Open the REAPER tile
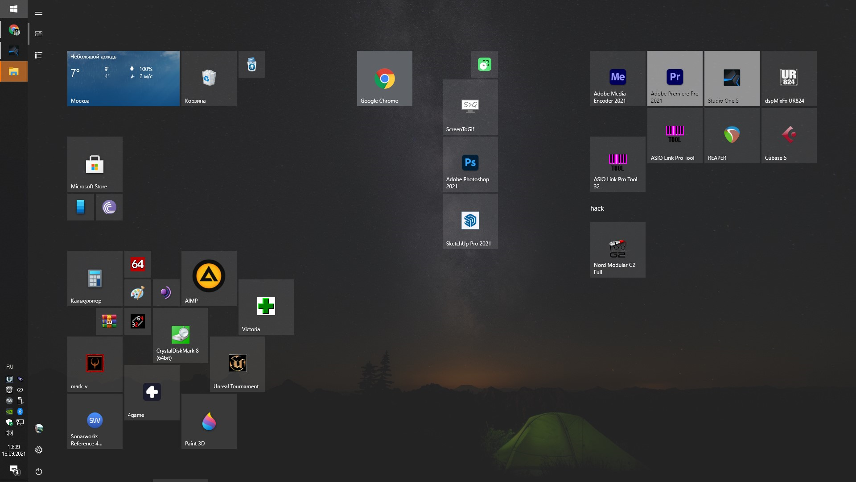Screen dimensions: 856x482 coord(732,136)
